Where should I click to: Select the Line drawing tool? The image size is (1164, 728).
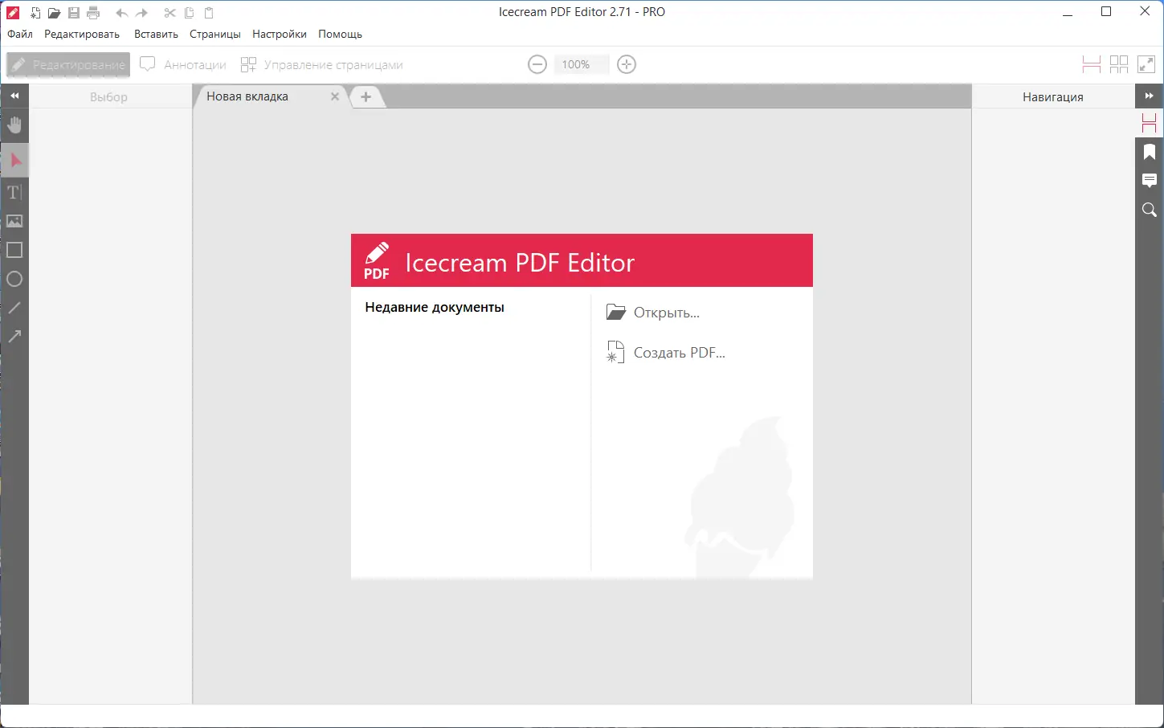14,308
